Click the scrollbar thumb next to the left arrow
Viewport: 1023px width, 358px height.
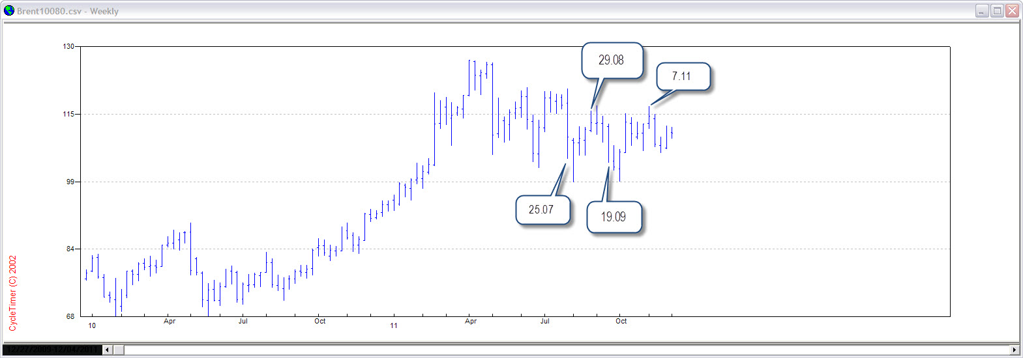pos(119,350)
